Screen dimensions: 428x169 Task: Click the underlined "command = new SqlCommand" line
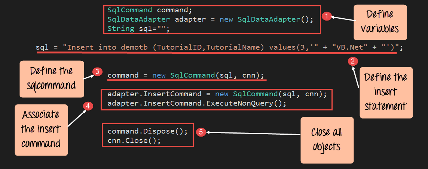[183, 75]
